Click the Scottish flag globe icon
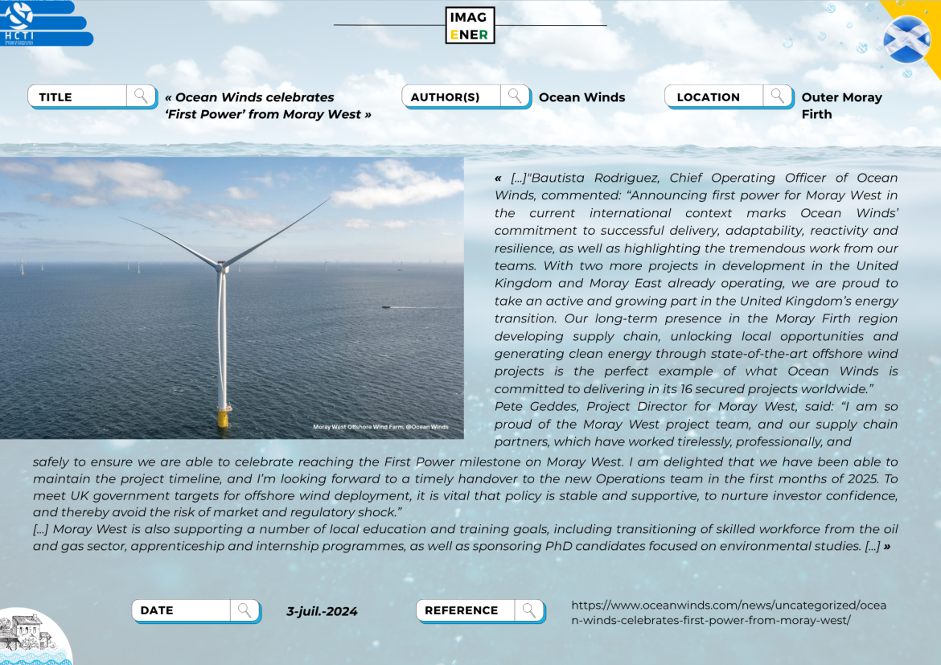Screen dimensions: 941x665 [906, 39]
